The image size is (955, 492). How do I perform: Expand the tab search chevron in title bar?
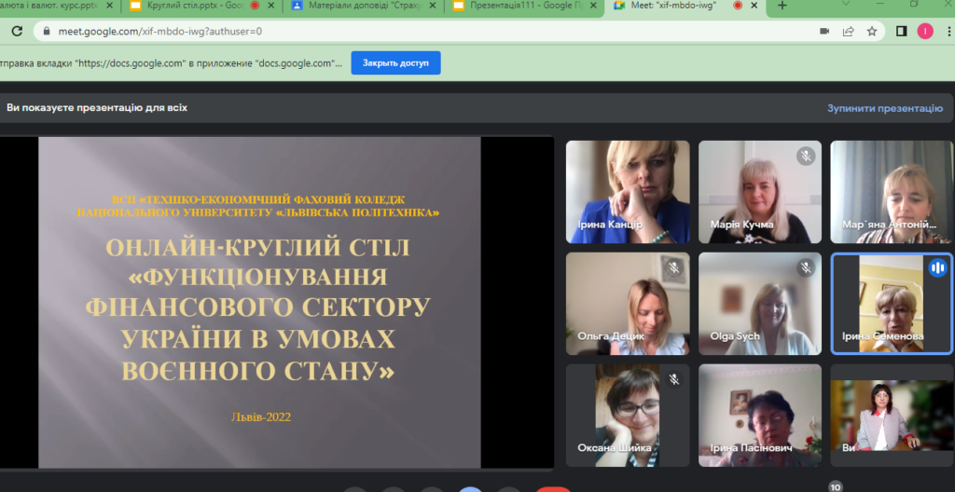(x=847, y=4)
